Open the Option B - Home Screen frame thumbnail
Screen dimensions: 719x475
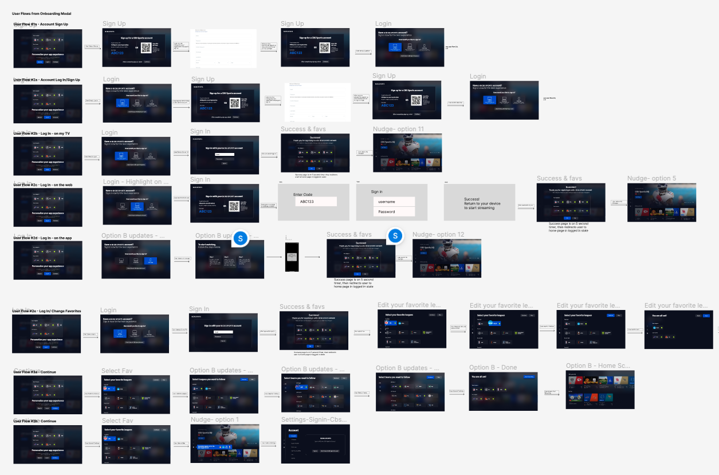coord(600,390)
